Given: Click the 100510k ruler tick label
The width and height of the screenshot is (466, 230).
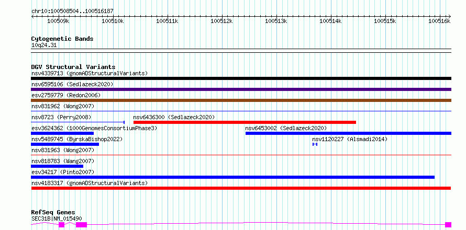Looking at the screenshot, I should coord(113,21).
